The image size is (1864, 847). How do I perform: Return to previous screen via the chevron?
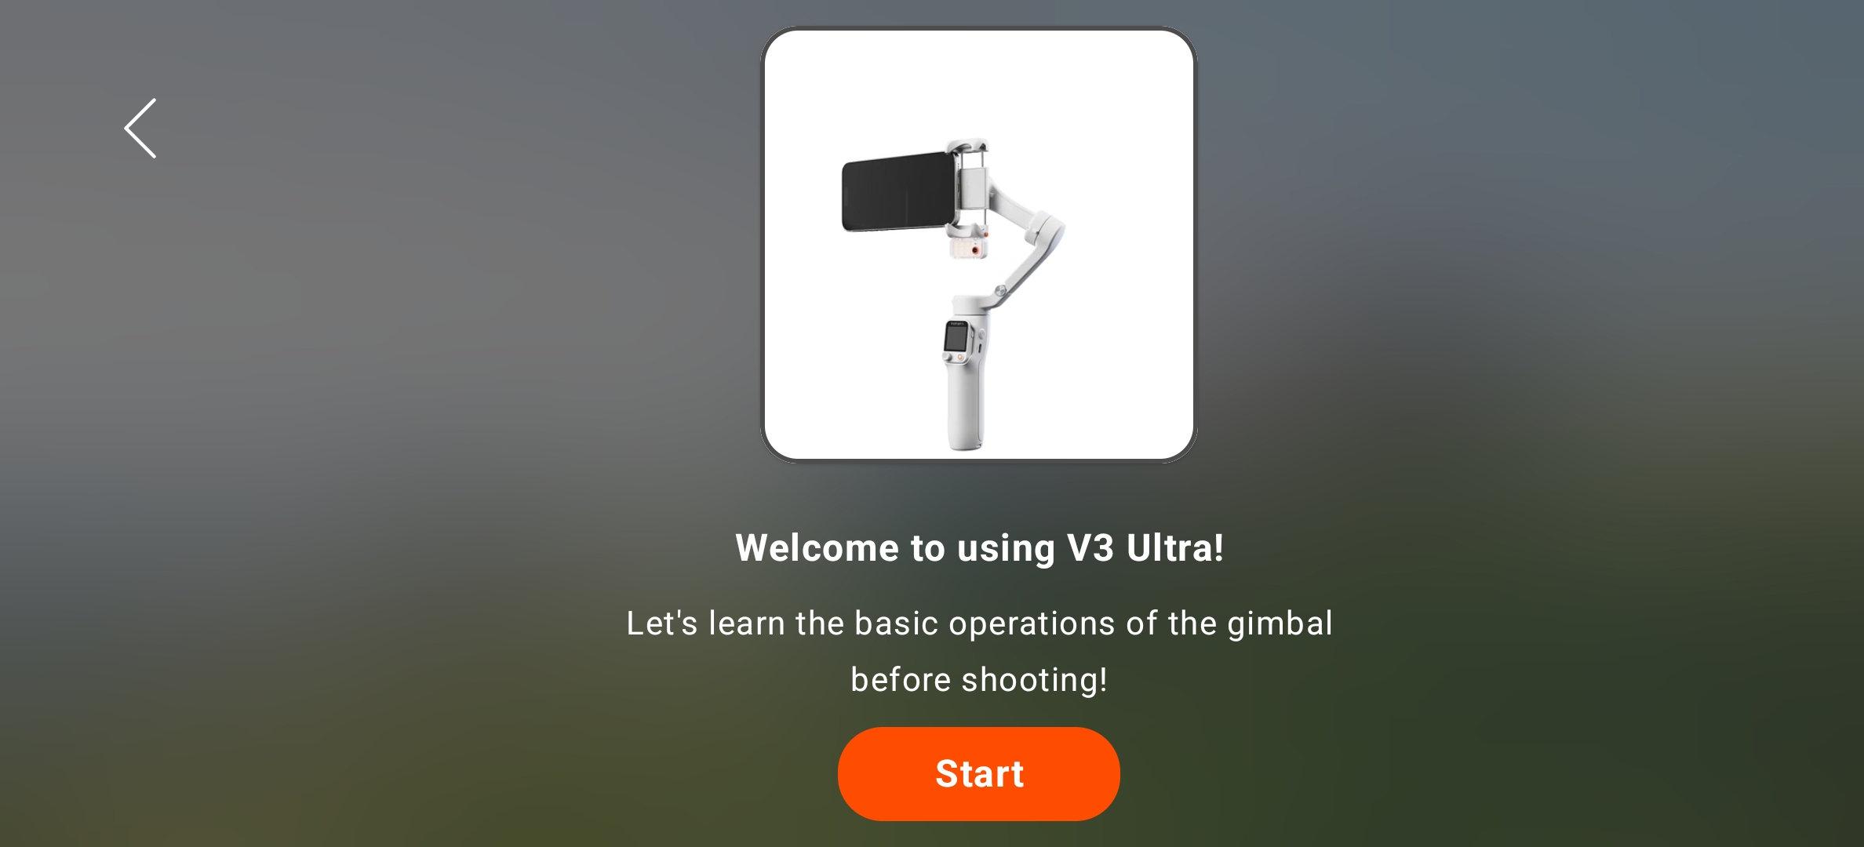click(140, 129)
